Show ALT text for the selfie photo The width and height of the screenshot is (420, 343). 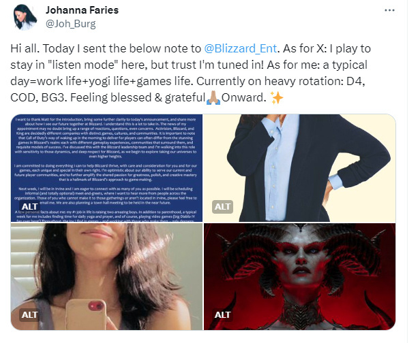click(x=30, y=314)
